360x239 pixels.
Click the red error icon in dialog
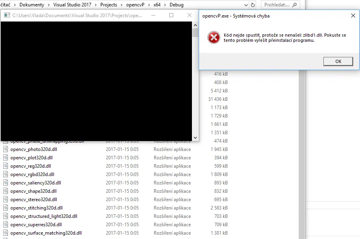point(214,37)
